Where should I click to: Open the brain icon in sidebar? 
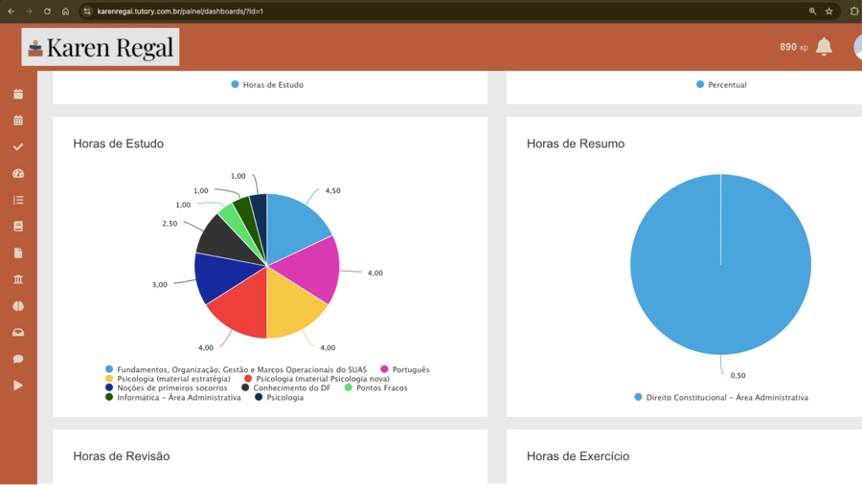tap(18, 306)
